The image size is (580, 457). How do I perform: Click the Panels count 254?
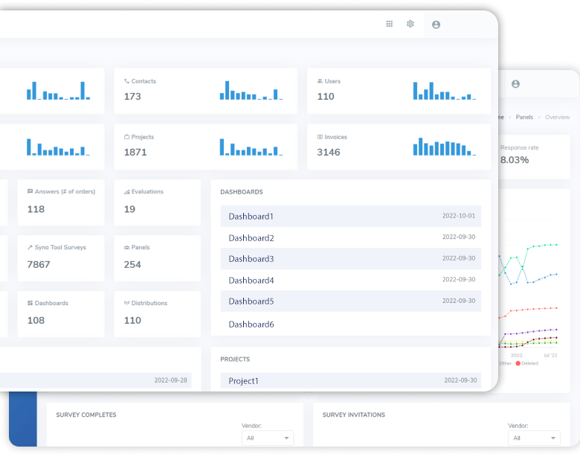click(132, 265)
